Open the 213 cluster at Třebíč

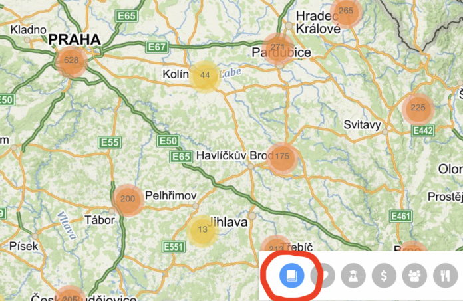[x=276, y=245]
